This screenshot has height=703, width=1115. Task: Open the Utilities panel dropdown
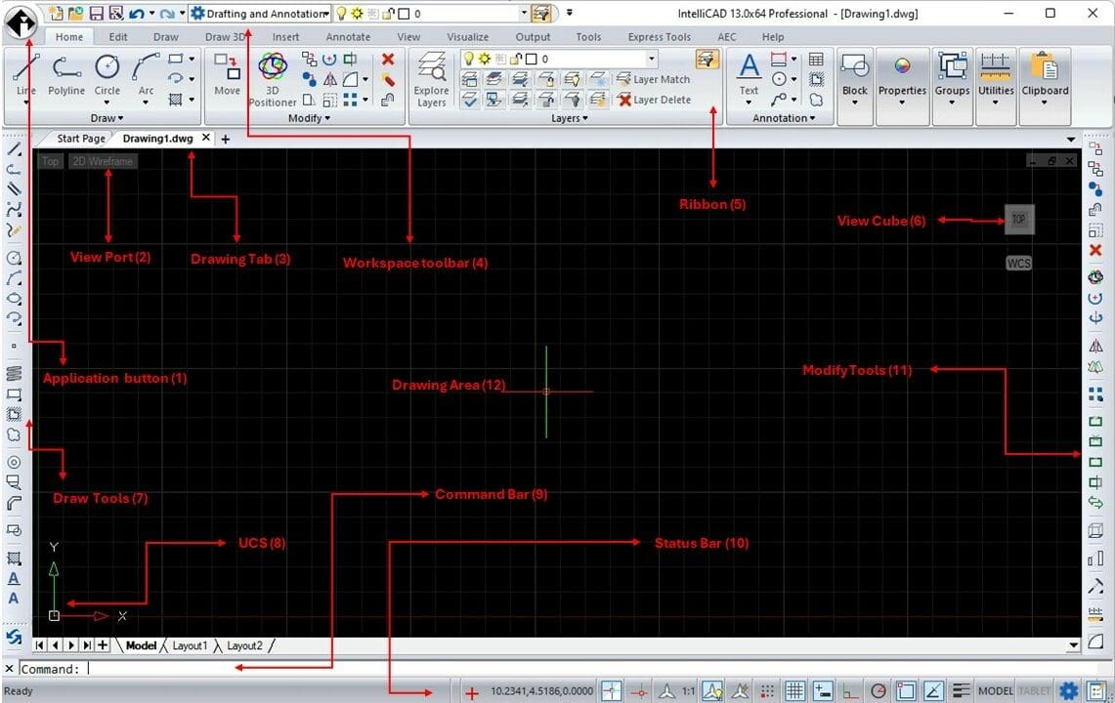(x=996, y=86)
